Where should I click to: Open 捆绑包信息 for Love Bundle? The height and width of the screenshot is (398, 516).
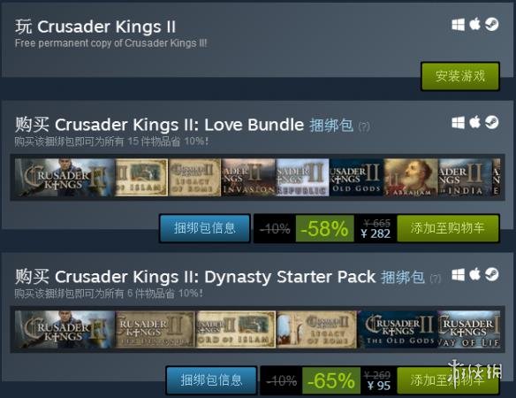[x=205, y=228]
